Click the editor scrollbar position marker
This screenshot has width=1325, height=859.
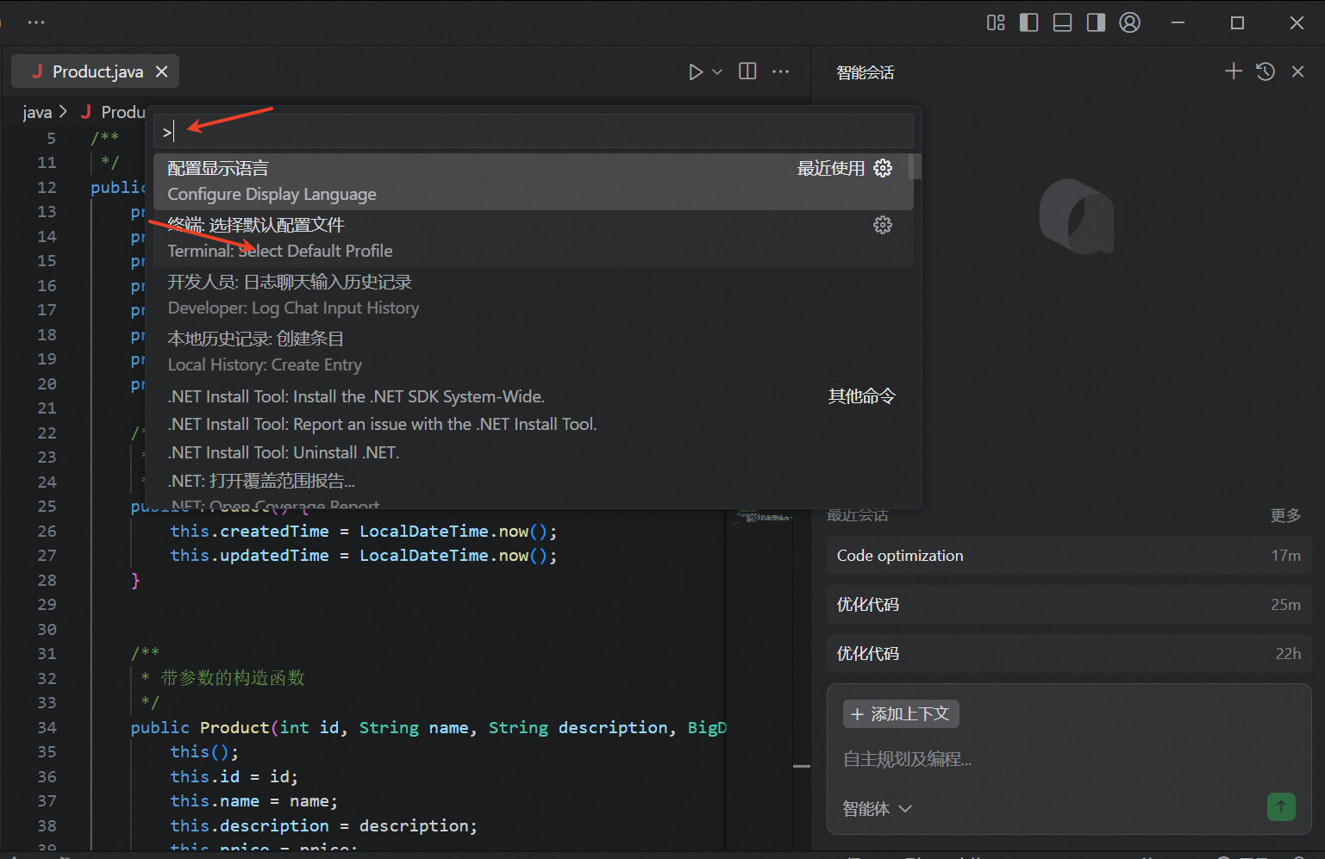pyautogui.click(x=802, y=766)
